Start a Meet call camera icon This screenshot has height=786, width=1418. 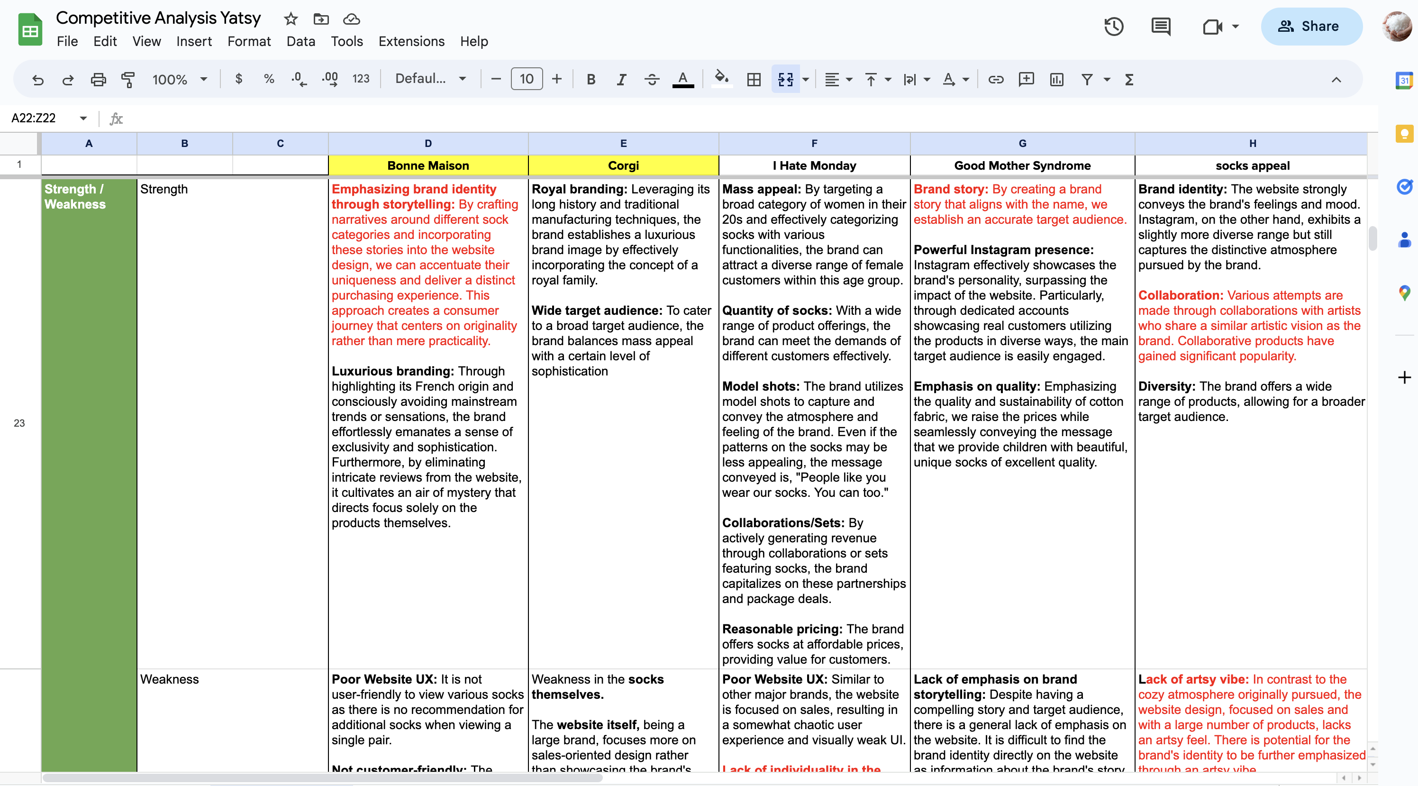(1213, 27)
